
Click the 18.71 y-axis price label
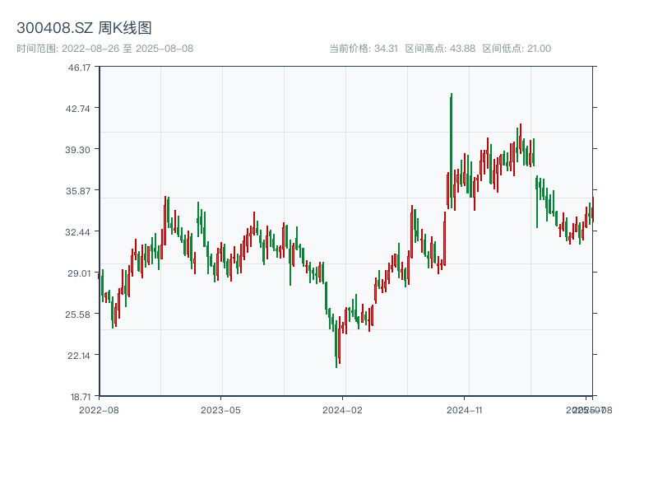[80, 397]
